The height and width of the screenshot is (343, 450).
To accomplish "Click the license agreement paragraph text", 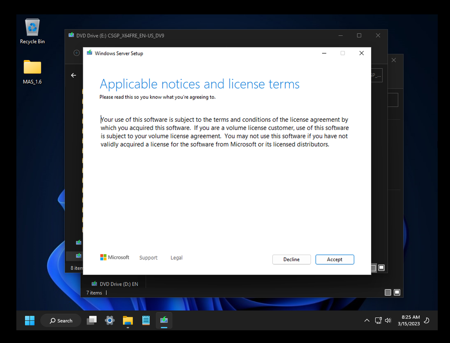I will 225,132.
